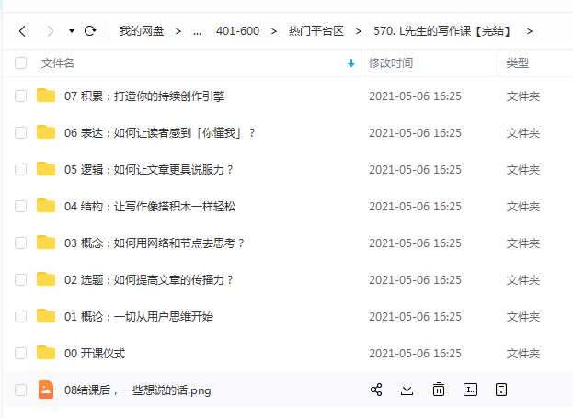Rename the 08结课后 png file

470,390
